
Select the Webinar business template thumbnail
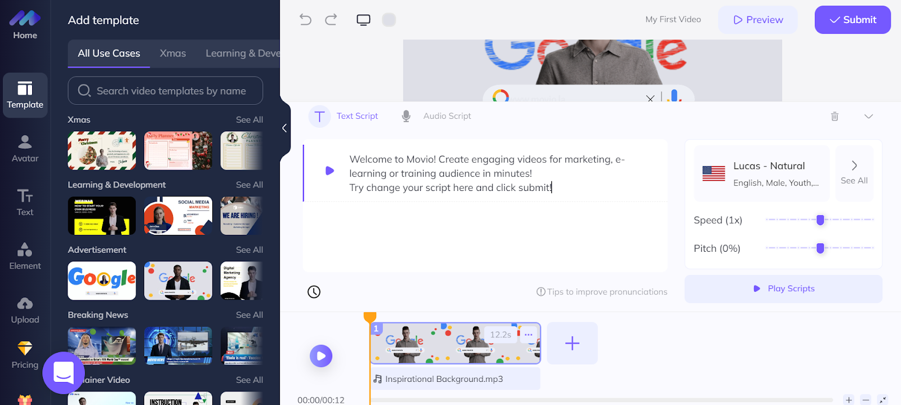coord(102,216)
